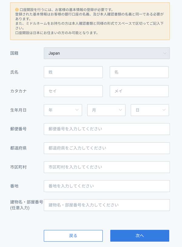Click the orange warning icon in notice
The image size is (182, 247).
coord(17,10)
